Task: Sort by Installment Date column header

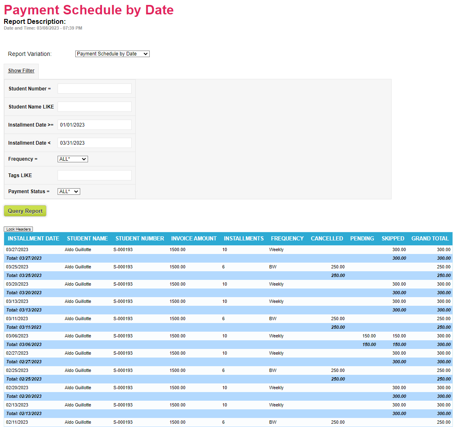Action: pyautogui.click(x=33, y=238)
